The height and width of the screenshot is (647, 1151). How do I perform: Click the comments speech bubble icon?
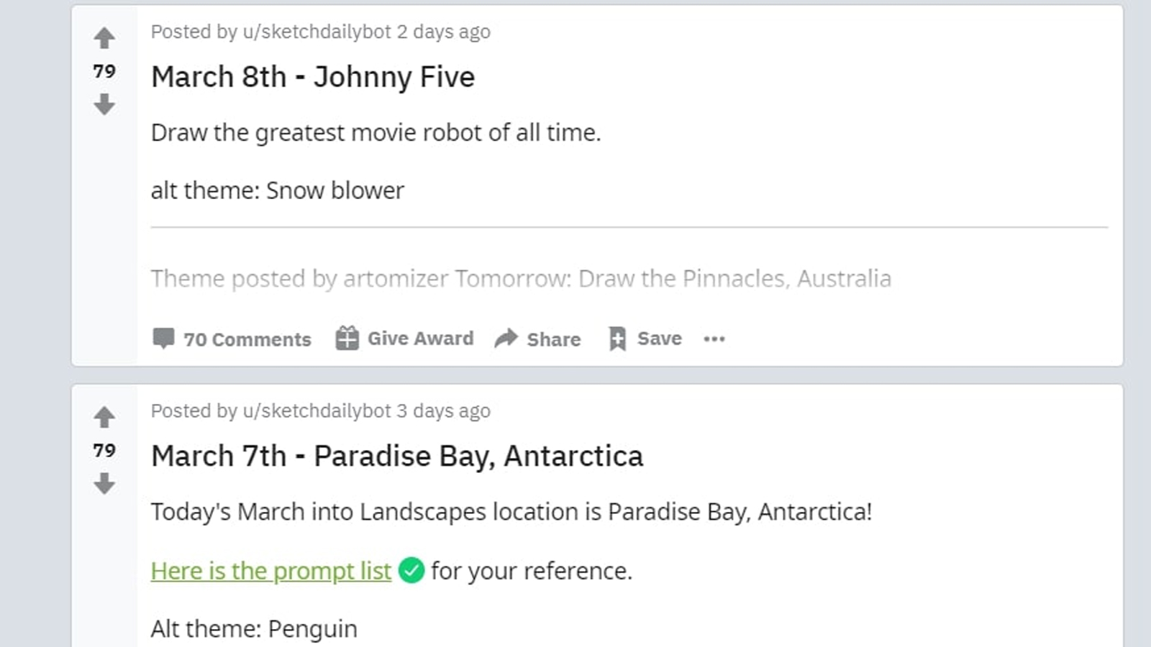[163, 339]
